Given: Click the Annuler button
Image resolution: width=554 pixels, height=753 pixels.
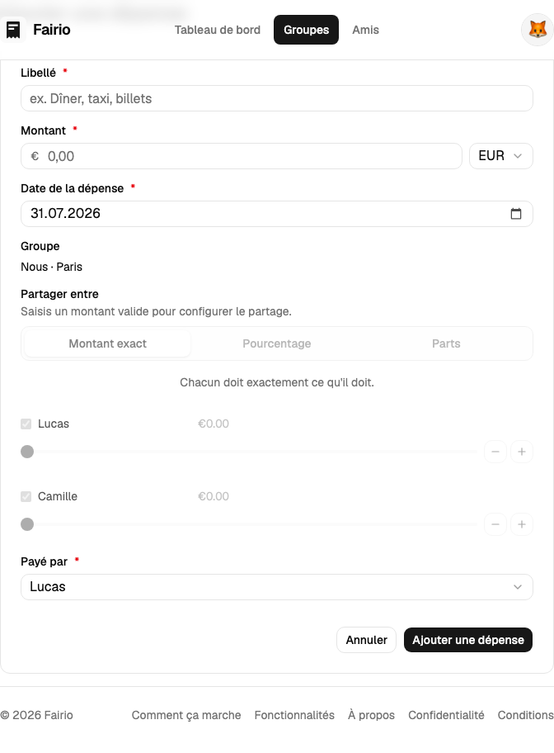Looking at the screenshot, I should (367, 640).
